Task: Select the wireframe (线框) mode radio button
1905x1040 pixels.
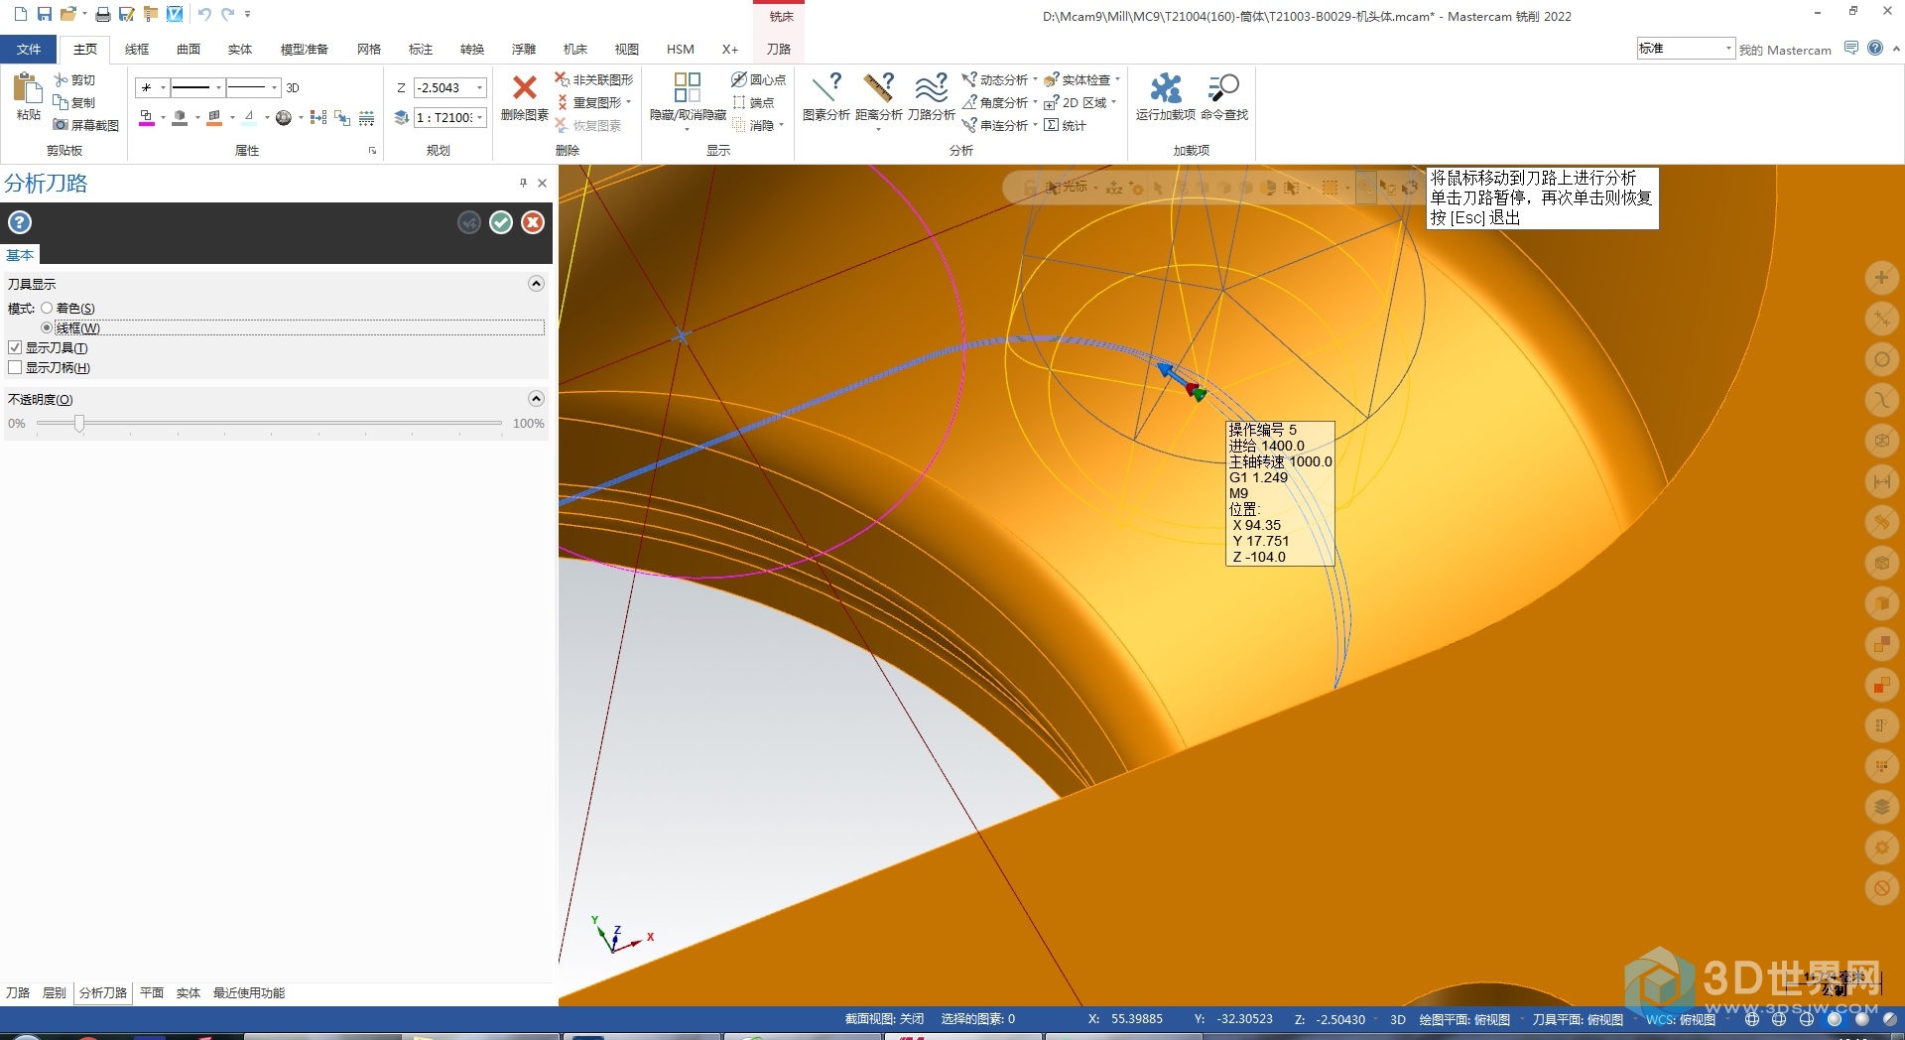Action: click(47, 327)
